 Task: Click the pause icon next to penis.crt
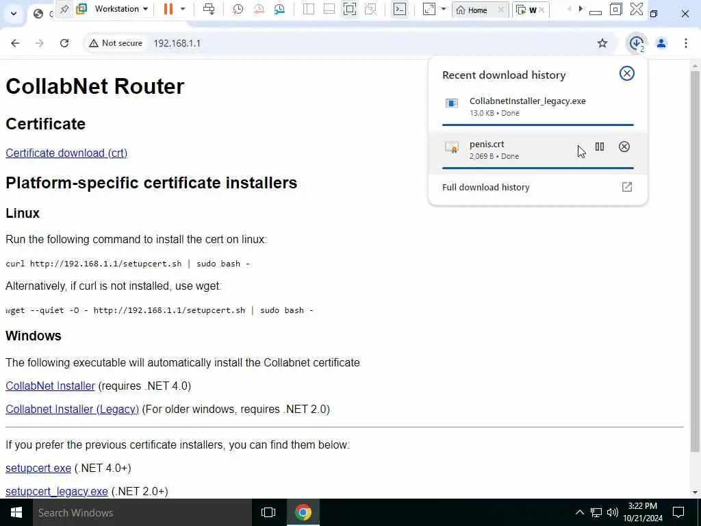(x=600, y=147)
